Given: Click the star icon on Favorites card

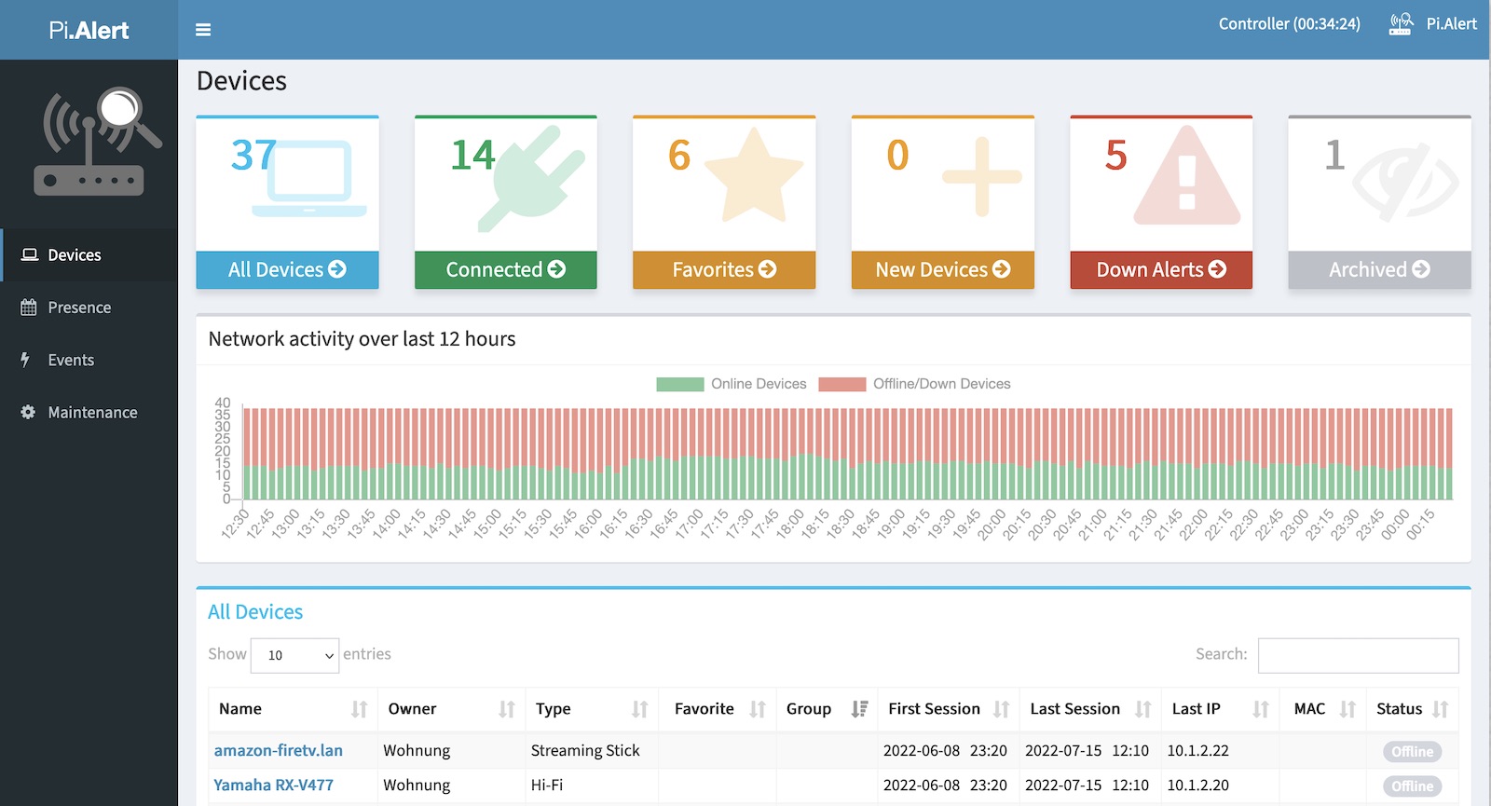Looking at the screenshot, I should [754, 176].
